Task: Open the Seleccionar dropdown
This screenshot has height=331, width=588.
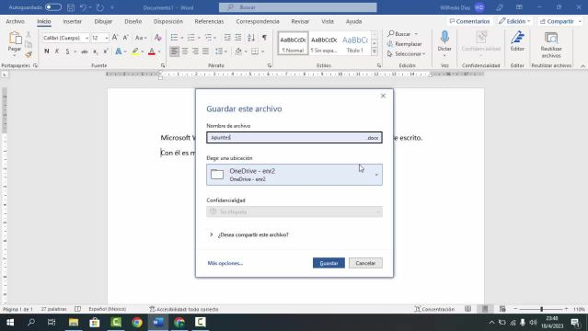Action: tap(407, 54)
